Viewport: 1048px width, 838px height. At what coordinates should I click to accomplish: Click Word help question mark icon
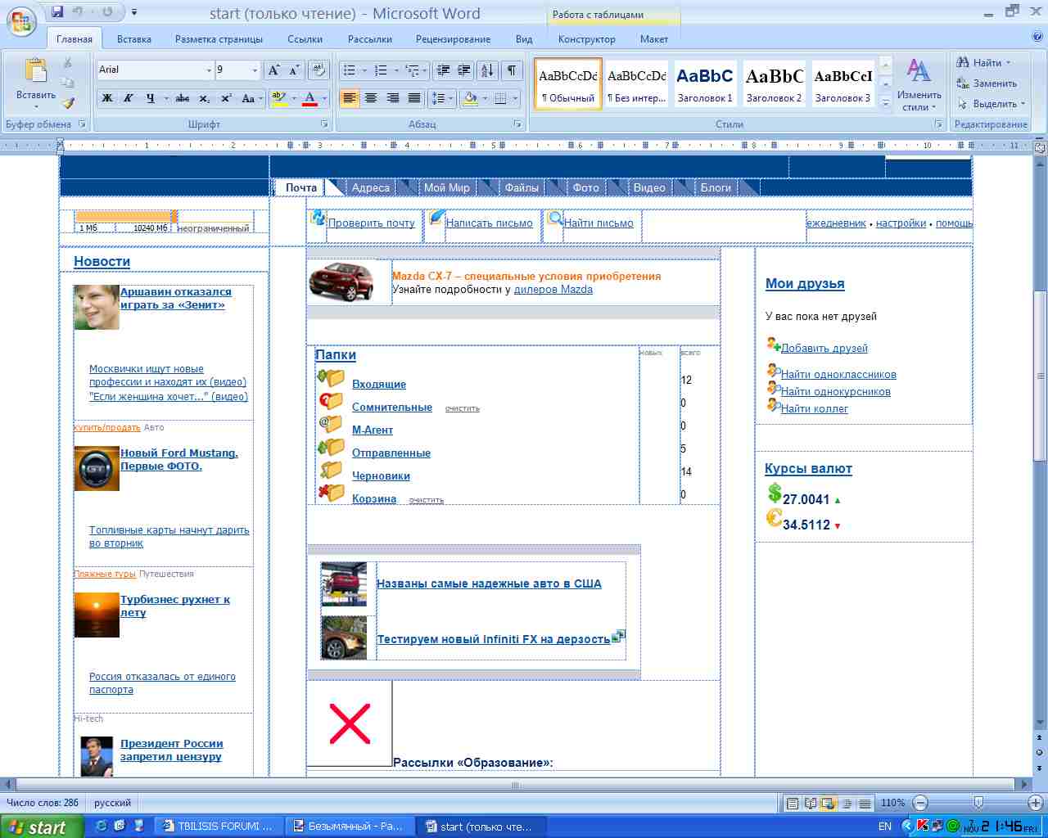click(1038, 37)
